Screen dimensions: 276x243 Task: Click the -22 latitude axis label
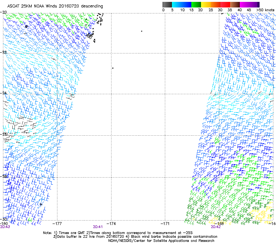[3, 52]
